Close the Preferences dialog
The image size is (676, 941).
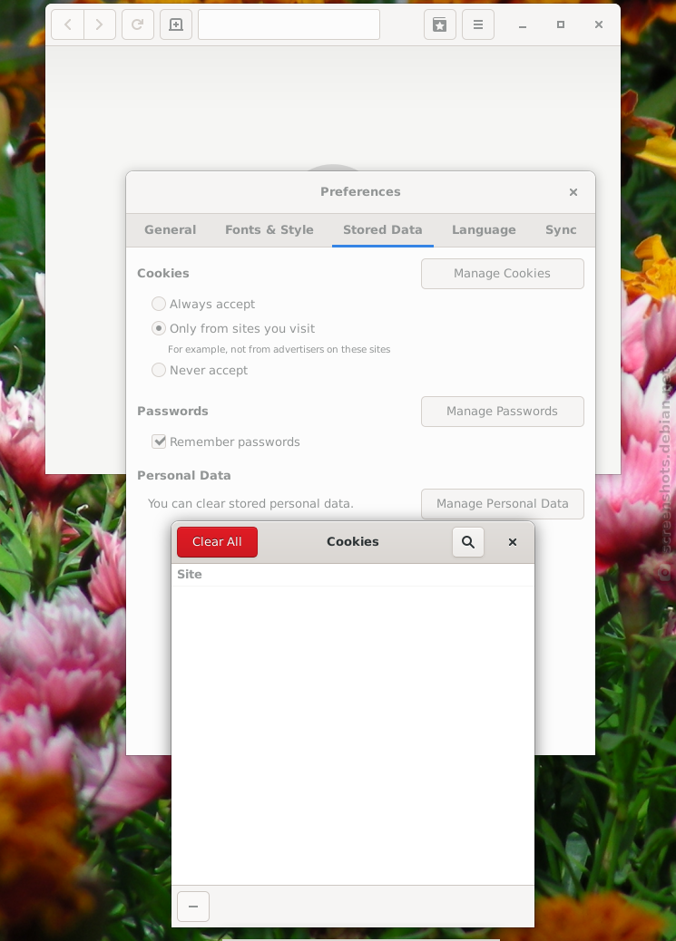(573, 192)
